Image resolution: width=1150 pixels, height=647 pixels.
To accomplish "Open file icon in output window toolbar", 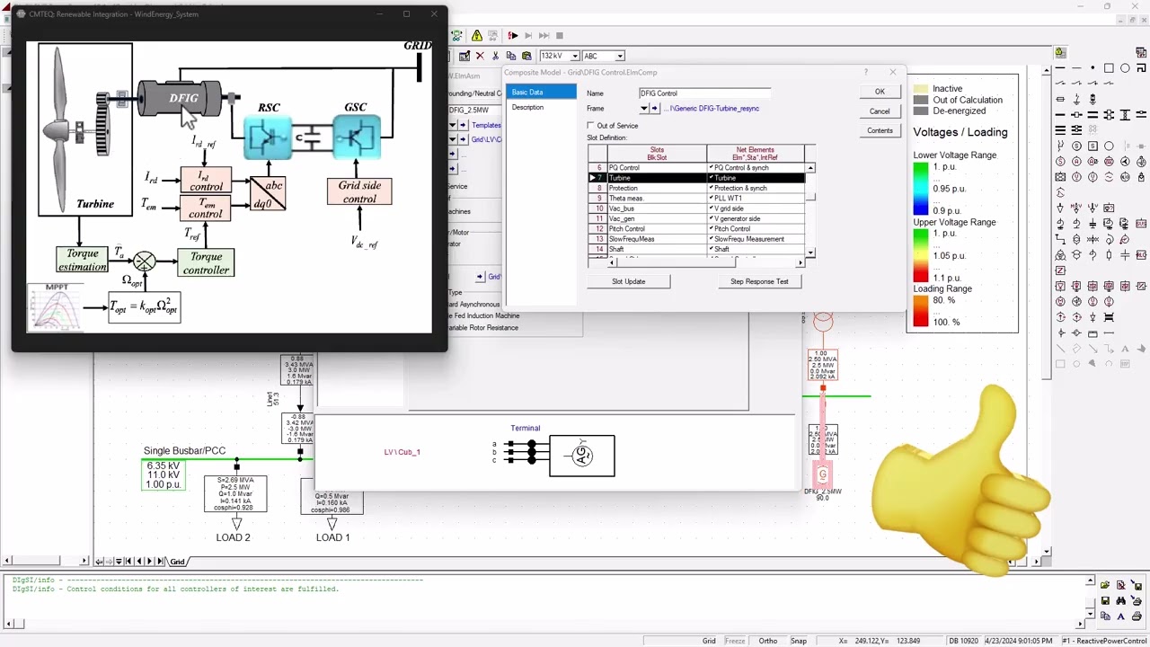I will 1105,585.
